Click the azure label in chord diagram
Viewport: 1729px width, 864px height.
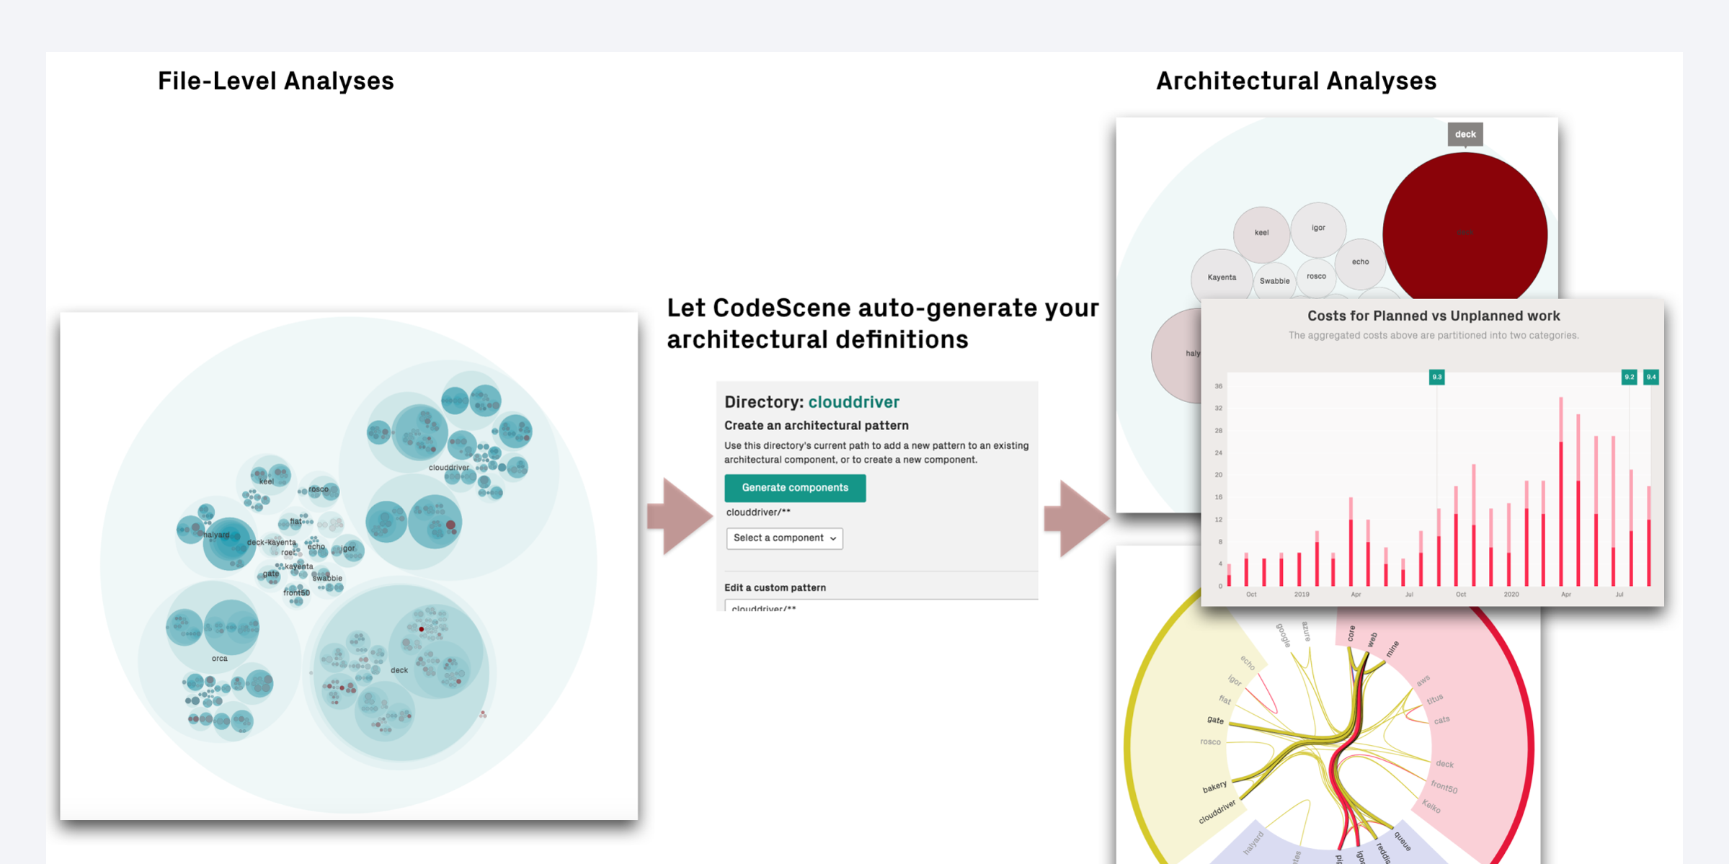click(x=1306, y=632)
